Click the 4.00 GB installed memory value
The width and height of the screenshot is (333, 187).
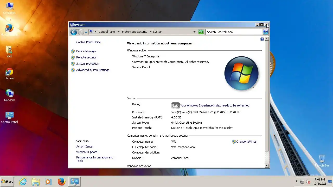coord(176,117)
